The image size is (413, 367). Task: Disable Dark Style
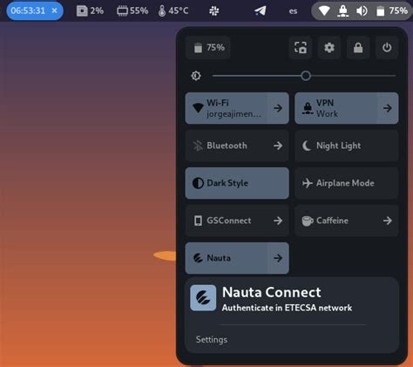237,183
